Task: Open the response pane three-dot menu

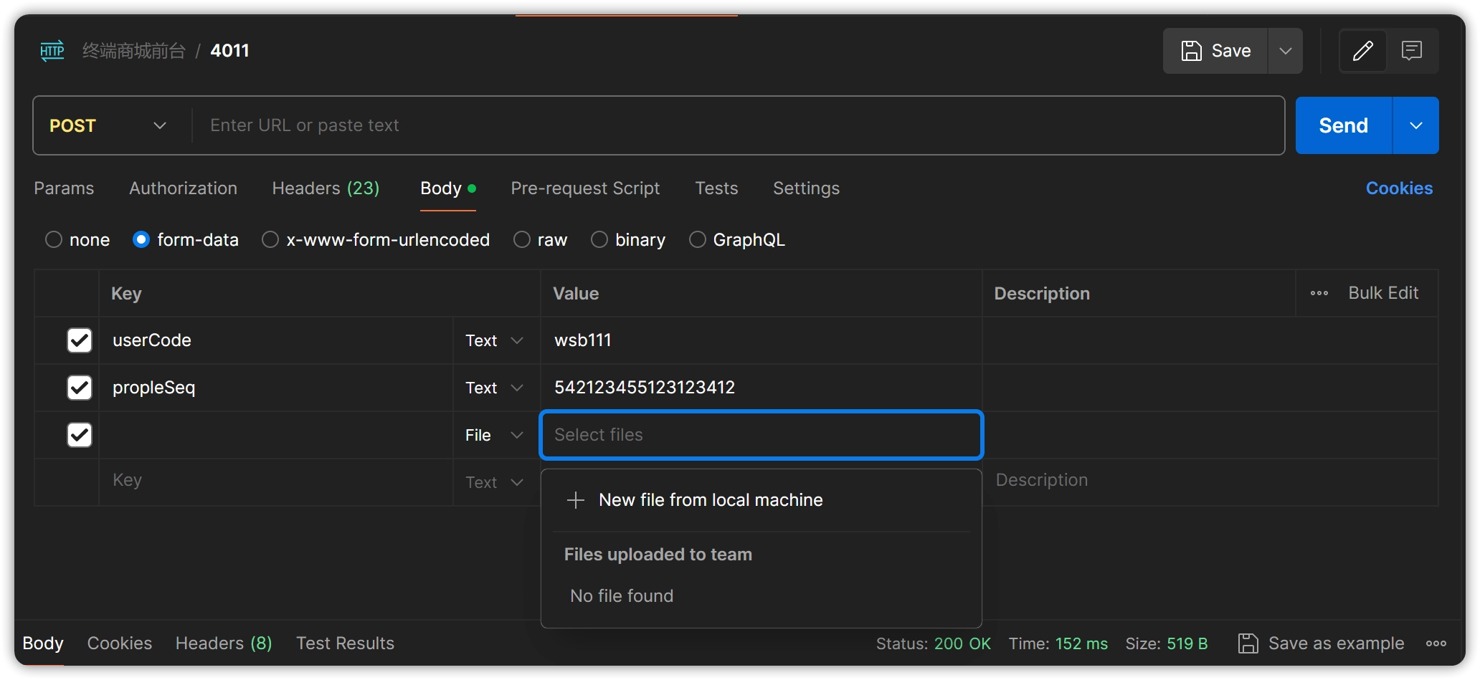Action: pyautogui.click(x=1436, y=643)
